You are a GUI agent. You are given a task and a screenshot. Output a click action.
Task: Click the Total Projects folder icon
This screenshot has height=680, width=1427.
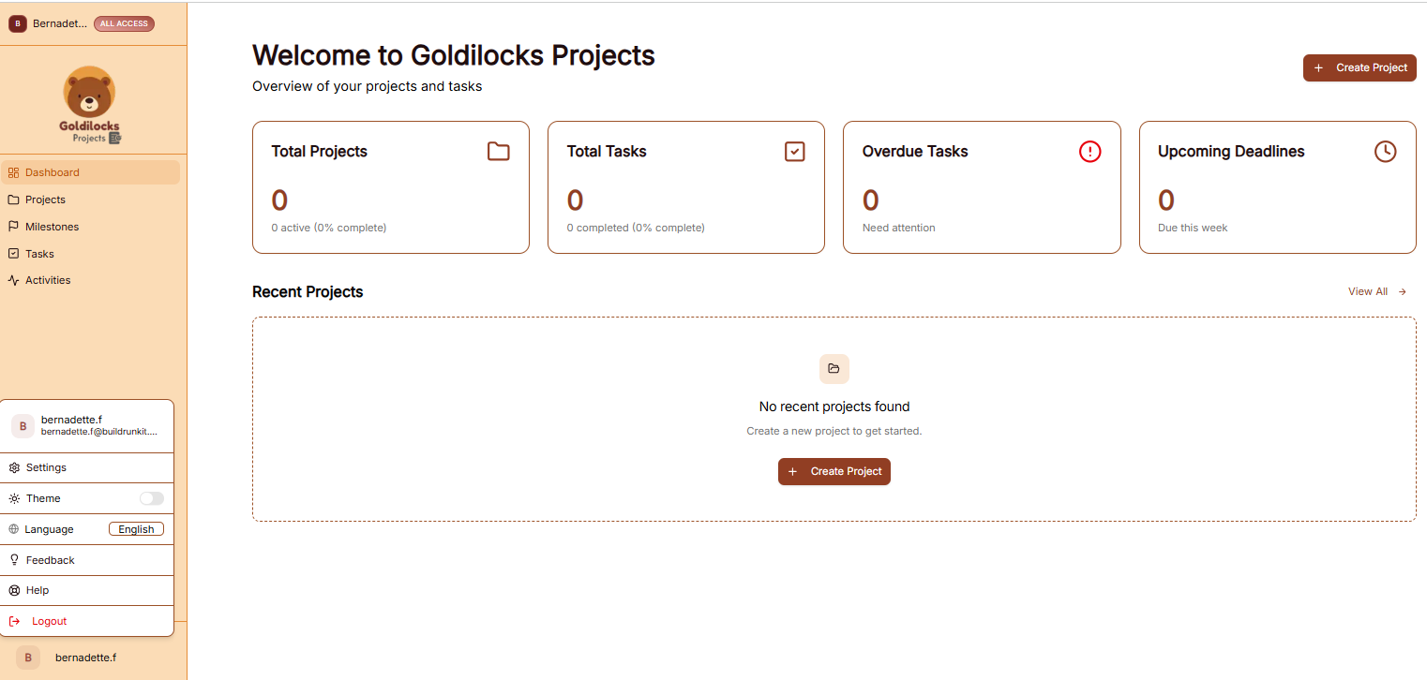pyautogui.click(x=499, y=151)
